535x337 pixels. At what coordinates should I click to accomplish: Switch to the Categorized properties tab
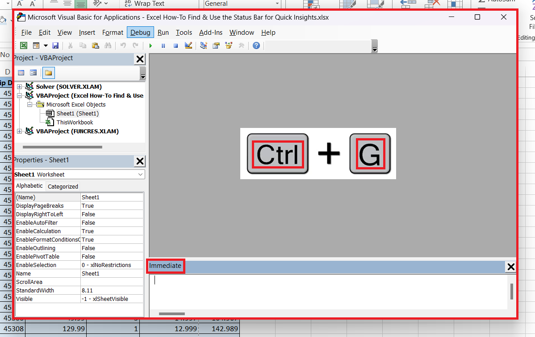[63, 186]
